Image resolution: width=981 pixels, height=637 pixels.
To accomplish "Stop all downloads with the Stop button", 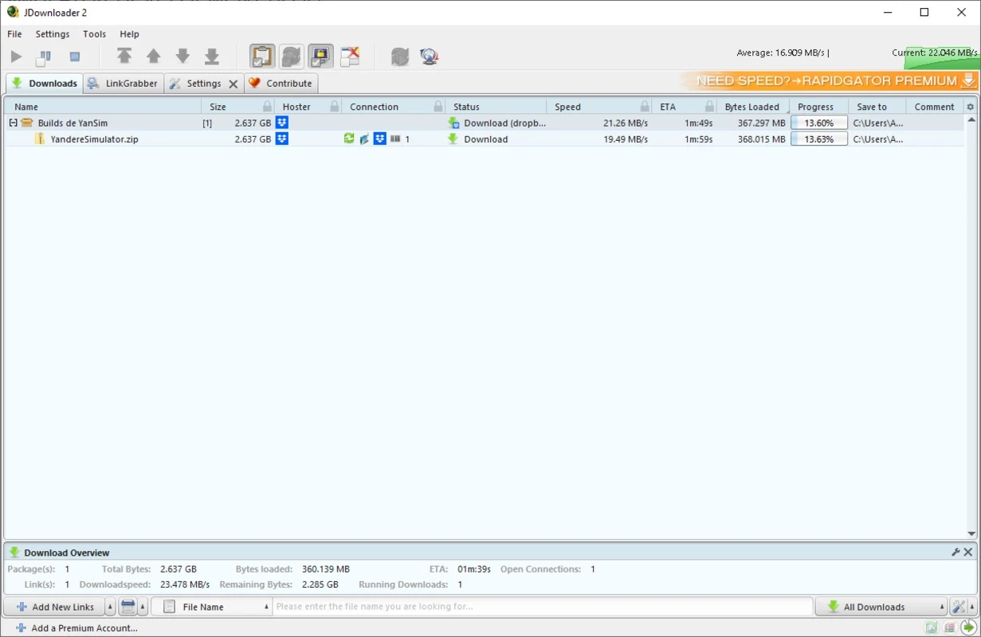I will 74,57.
